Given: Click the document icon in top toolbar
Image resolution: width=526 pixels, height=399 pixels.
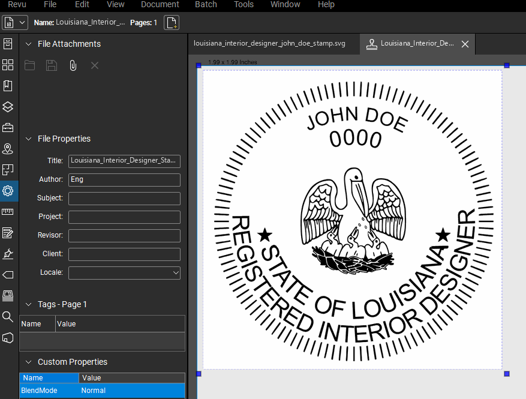Looking at the screenshot, I should (9, 22).
